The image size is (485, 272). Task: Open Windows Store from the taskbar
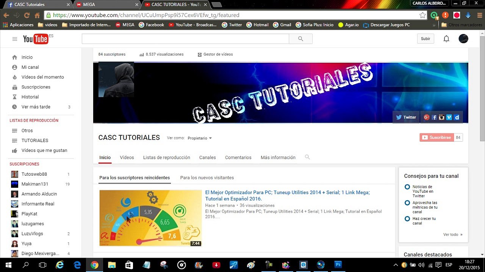129,265
